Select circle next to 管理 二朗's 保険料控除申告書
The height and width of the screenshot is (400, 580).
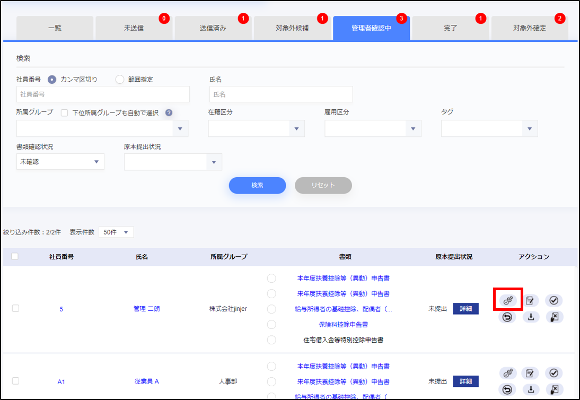coord(271,325)
